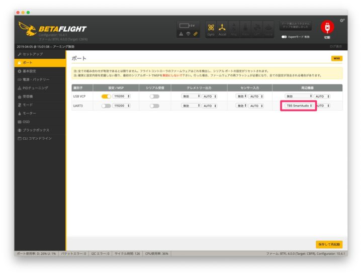This screenshot has width=362, height=275.
Task: Open USB VCP telemetry output dropdown
Action: pyautogui.click(x=191, y=96)
